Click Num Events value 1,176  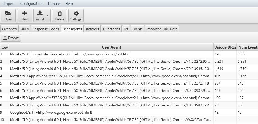tap(242, 76)
